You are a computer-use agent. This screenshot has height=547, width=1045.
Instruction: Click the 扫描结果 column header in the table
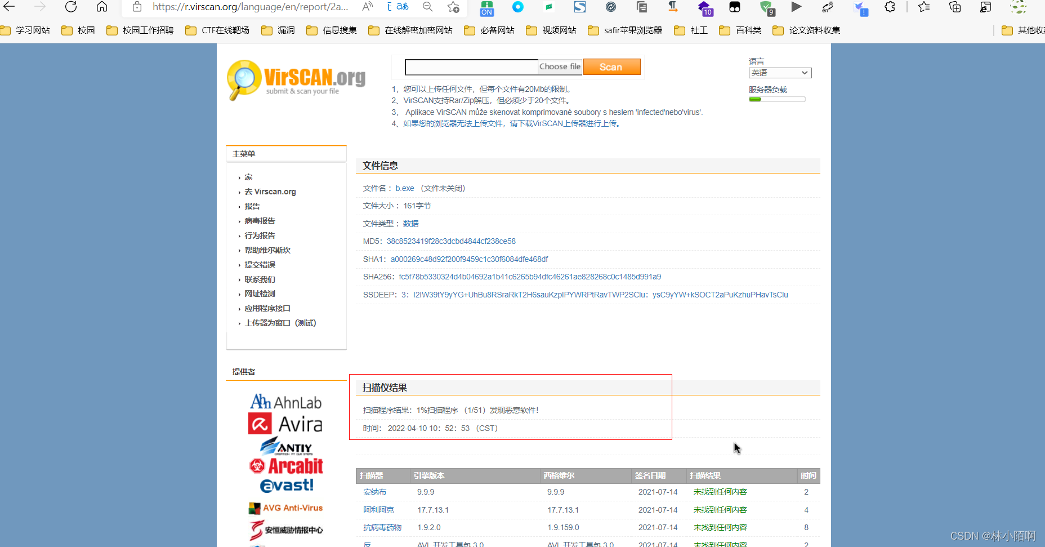click(705, 475)
